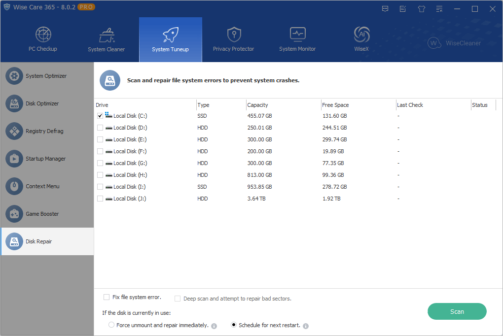Click the Startup Manager sidebar icon
Screen dimensions: 503x336
pyautogui.click(x=14, y=159)
